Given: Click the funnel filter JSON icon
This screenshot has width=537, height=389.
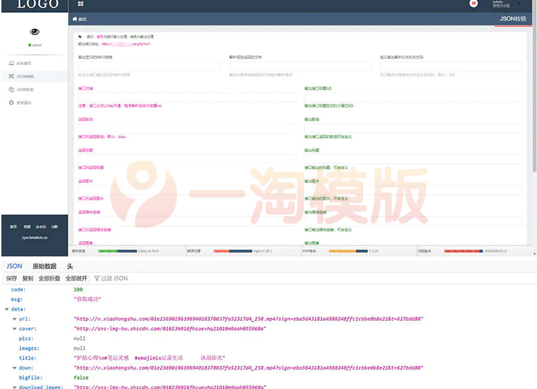Looking at the screenshot, I should [x=97, y=278].
